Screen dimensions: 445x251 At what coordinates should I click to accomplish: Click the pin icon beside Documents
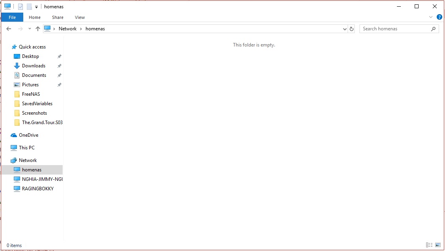(x=59, y=75)
